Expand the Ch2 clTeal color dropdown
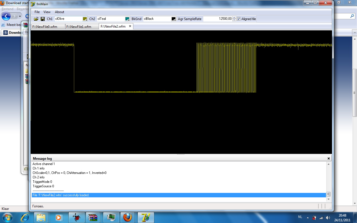 click(127, 19)
